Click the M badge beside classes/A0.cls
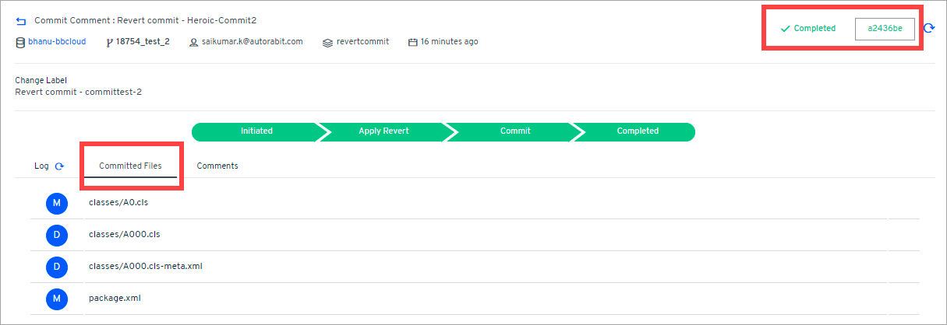 tap(56, 204)
